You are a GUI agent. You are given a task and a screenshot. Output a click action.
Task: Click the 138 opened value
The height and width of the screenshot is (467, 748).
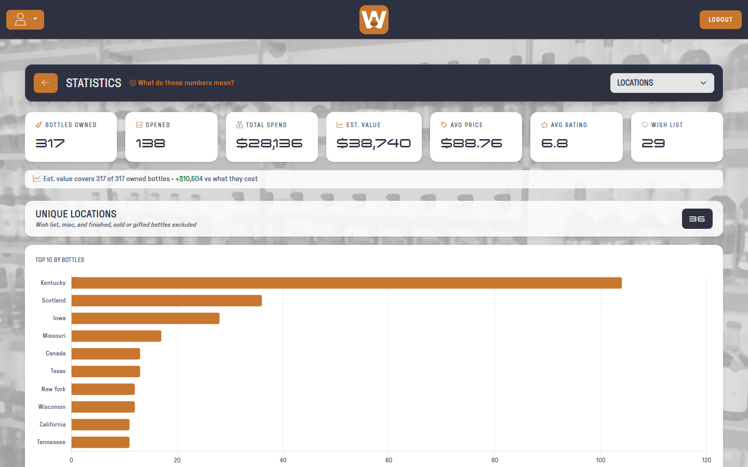[151, 143]
